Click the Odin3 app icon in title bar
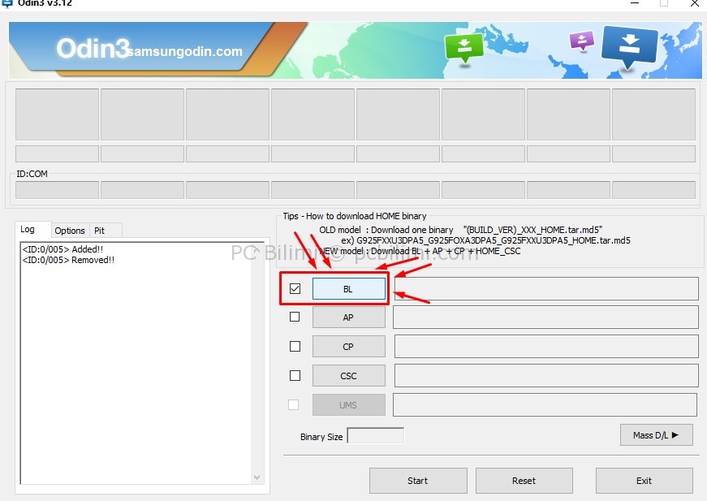The height and width of the screenshot is (501, 707). point(6,3)
